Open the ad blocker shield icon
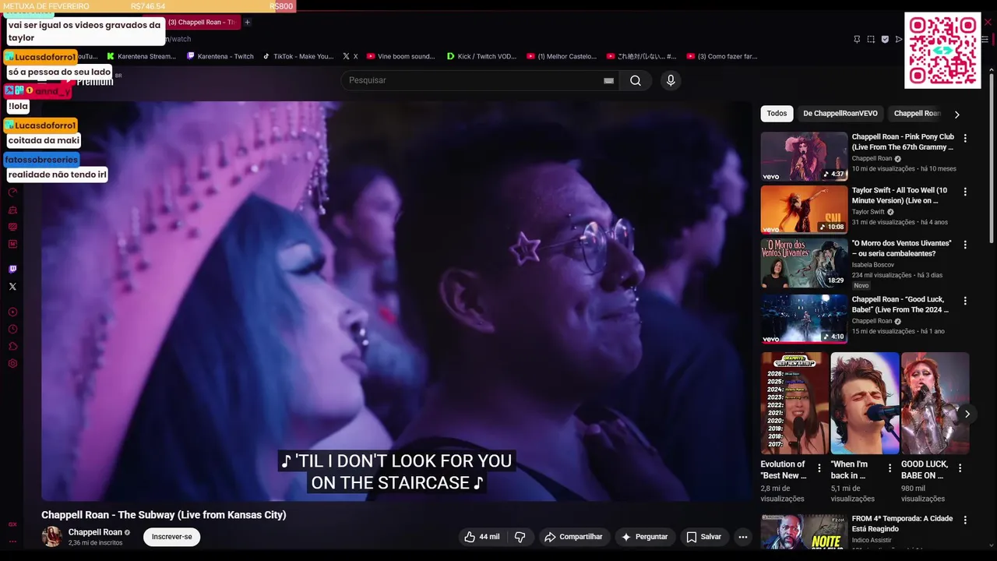The width and height of the screenshot is (997, 561). 885,39
